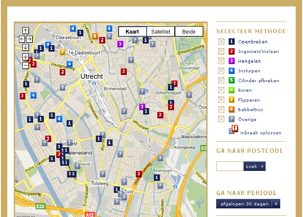Click the red 2 marker in the Binnenstad area
The image size is (303, 217).
click(x=124, y=71)
